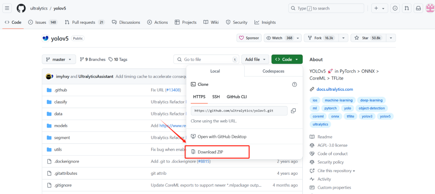Select the Local tab in clone popup
This screenshot has height=194, width=435.
coord(215,71)
